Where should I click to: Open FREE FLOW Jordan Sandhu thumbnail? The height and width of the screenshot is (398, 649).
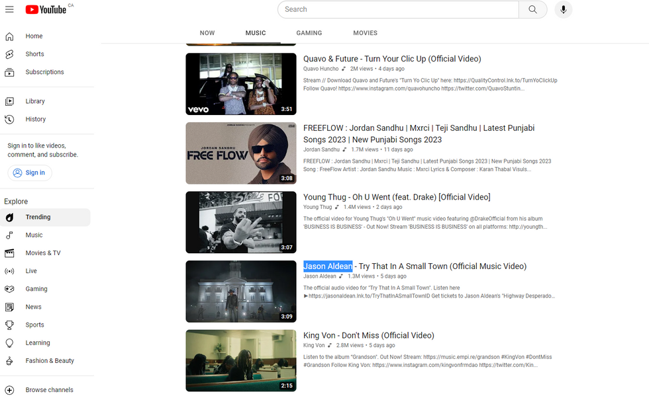241,153
